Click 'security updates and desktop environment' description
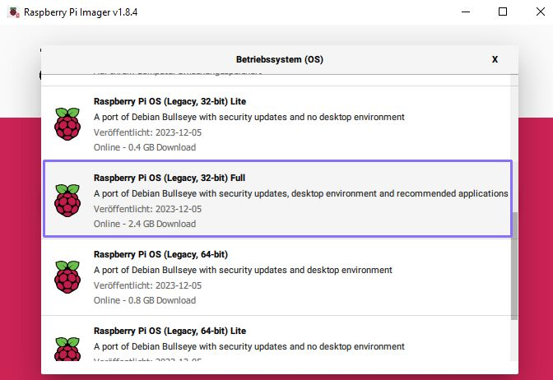Screen dimensions: 553x380 (243, 270)
